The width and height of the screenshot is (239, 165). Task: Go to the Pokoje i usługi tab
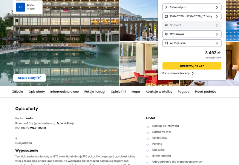(x=95, y=92)
